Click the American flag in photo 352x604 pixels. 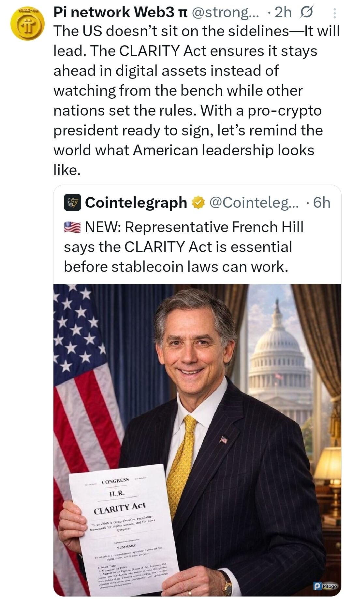point(81,374)
